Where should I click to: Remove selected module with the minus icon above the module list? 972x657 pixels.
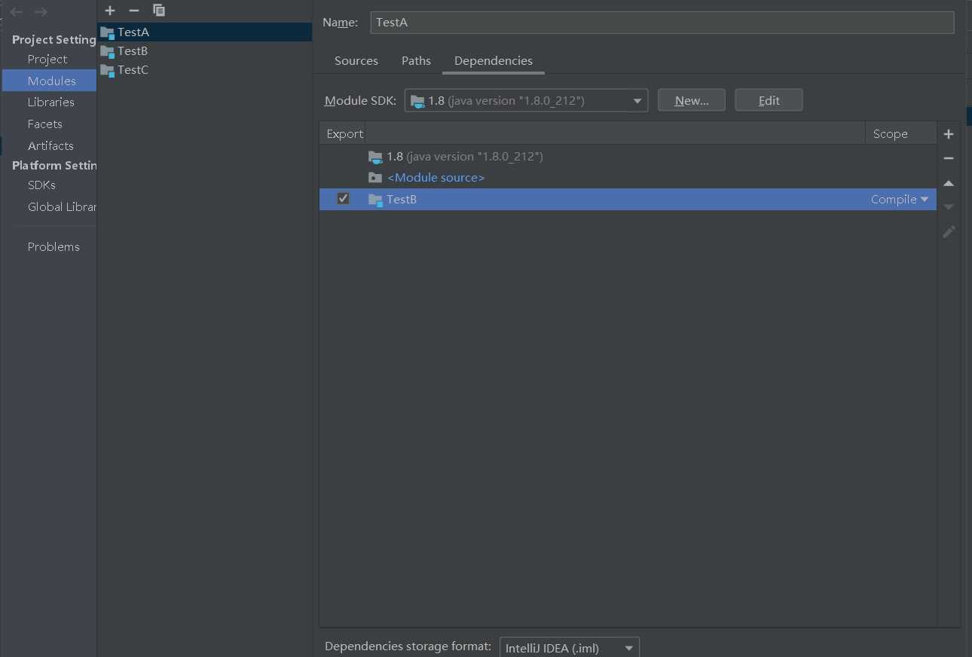pos(134,11)
